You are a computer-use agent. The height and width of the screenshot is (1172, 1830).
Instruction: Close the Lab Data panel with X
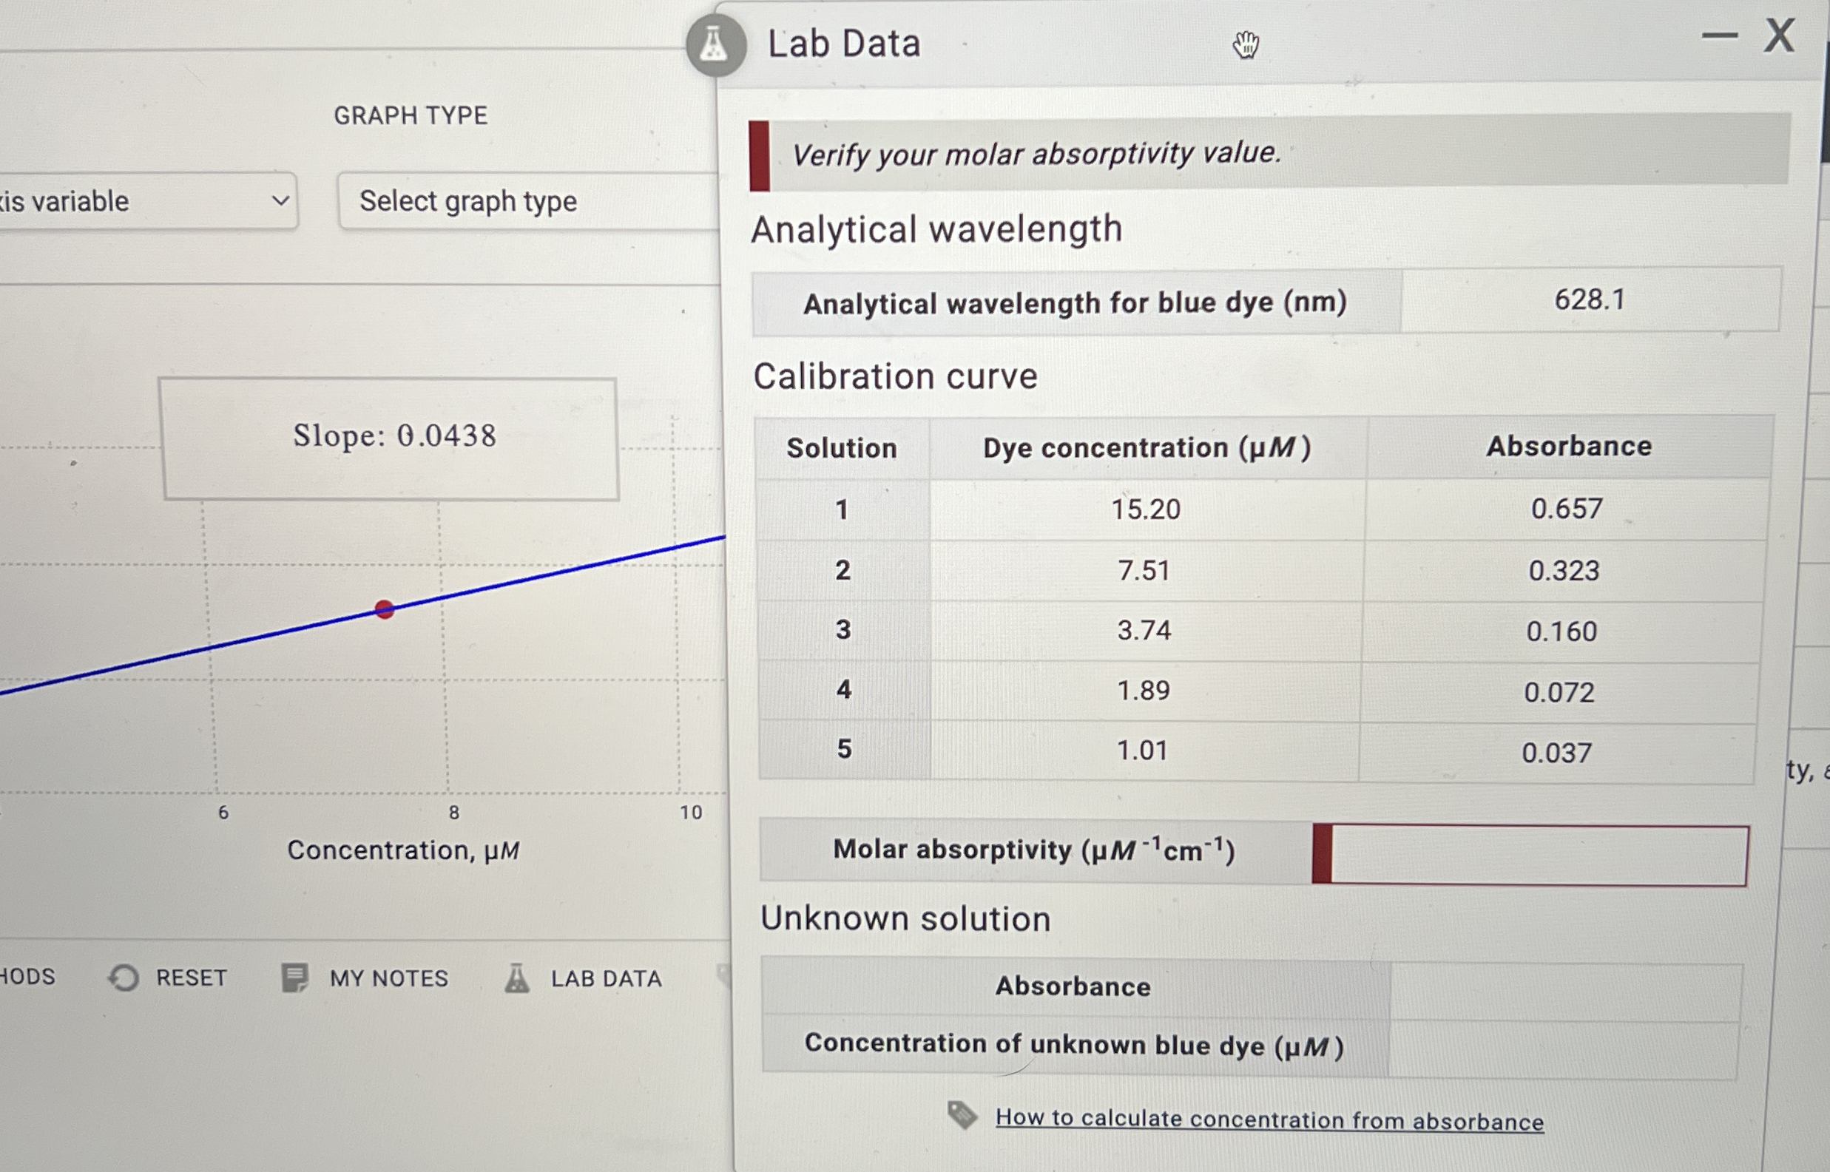(1780, 35)
